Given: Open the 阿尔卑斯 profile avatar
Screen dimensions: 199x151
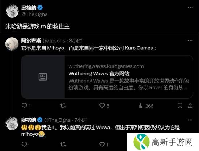Looking at the screenshot, I should [12, 44].
